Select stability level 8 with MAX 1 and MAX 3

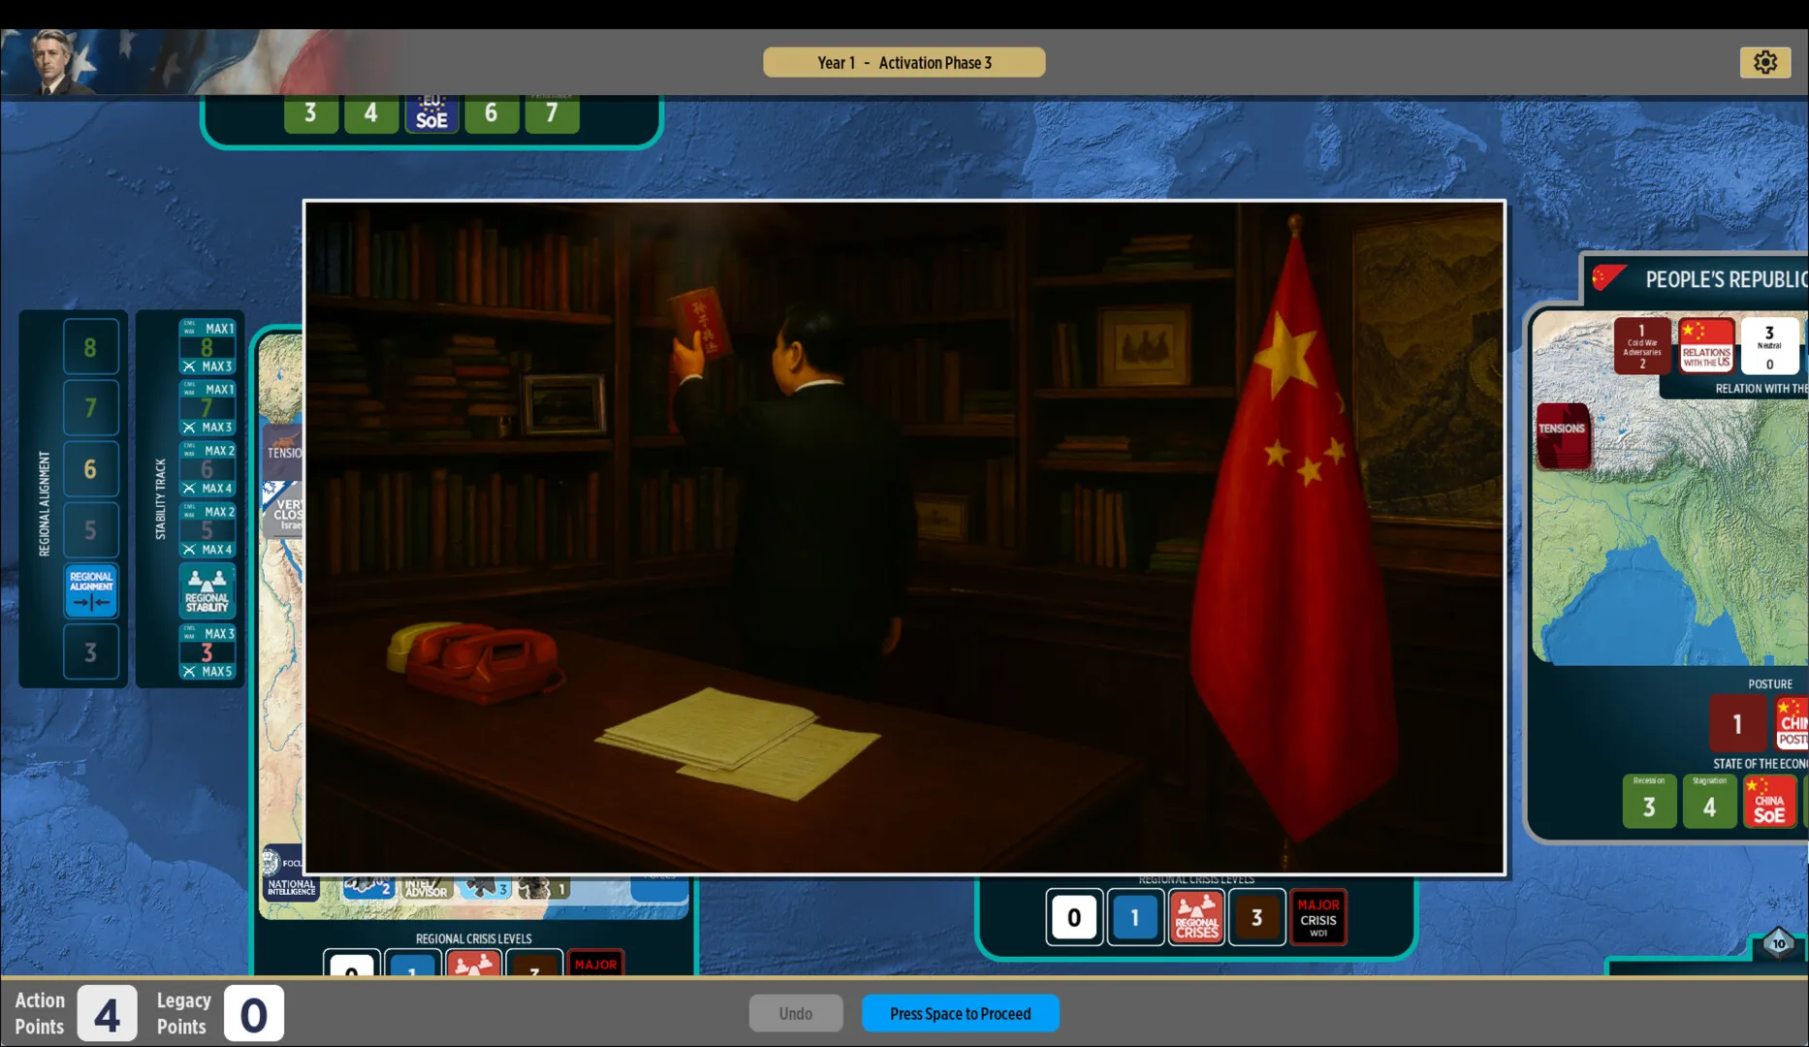coord(206,346)
